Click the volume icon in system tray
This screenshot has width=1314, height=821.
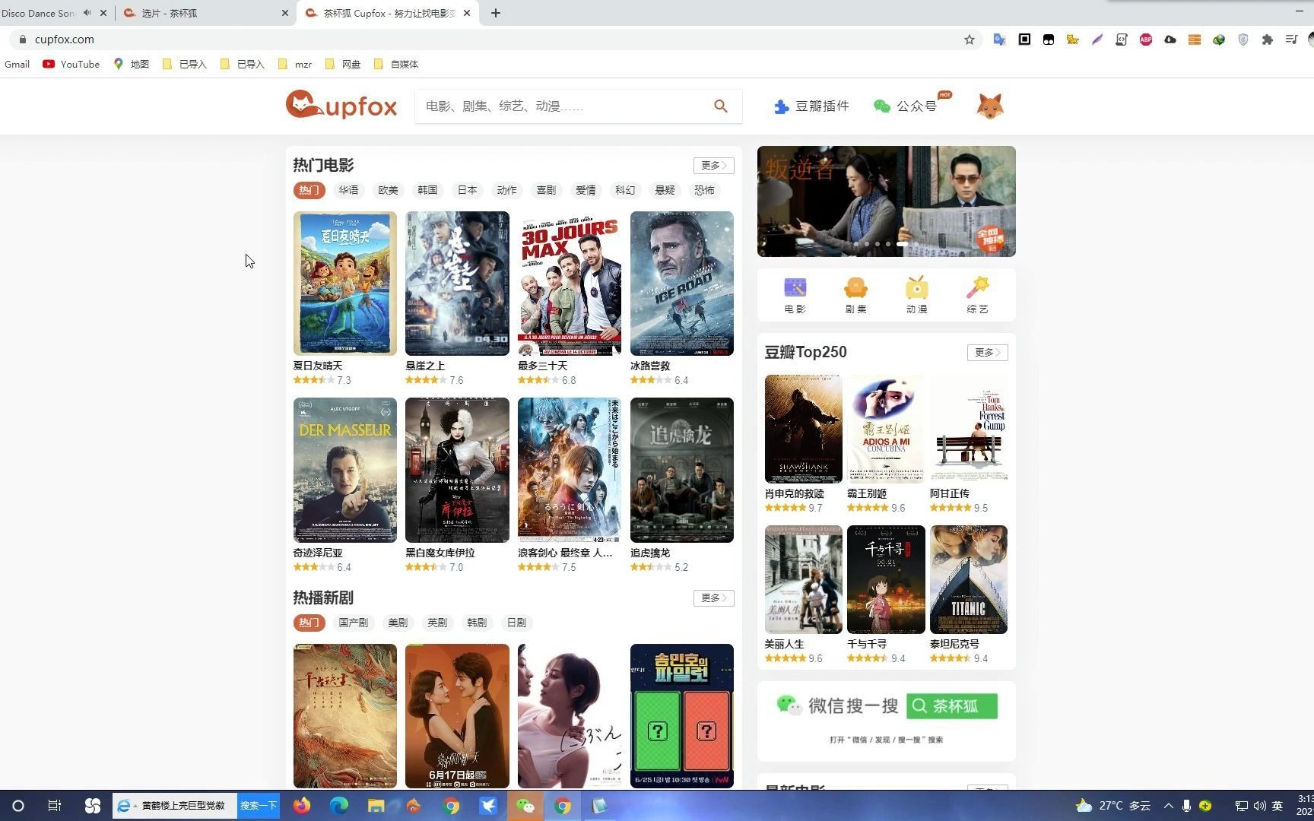[x=1259, y=806]
